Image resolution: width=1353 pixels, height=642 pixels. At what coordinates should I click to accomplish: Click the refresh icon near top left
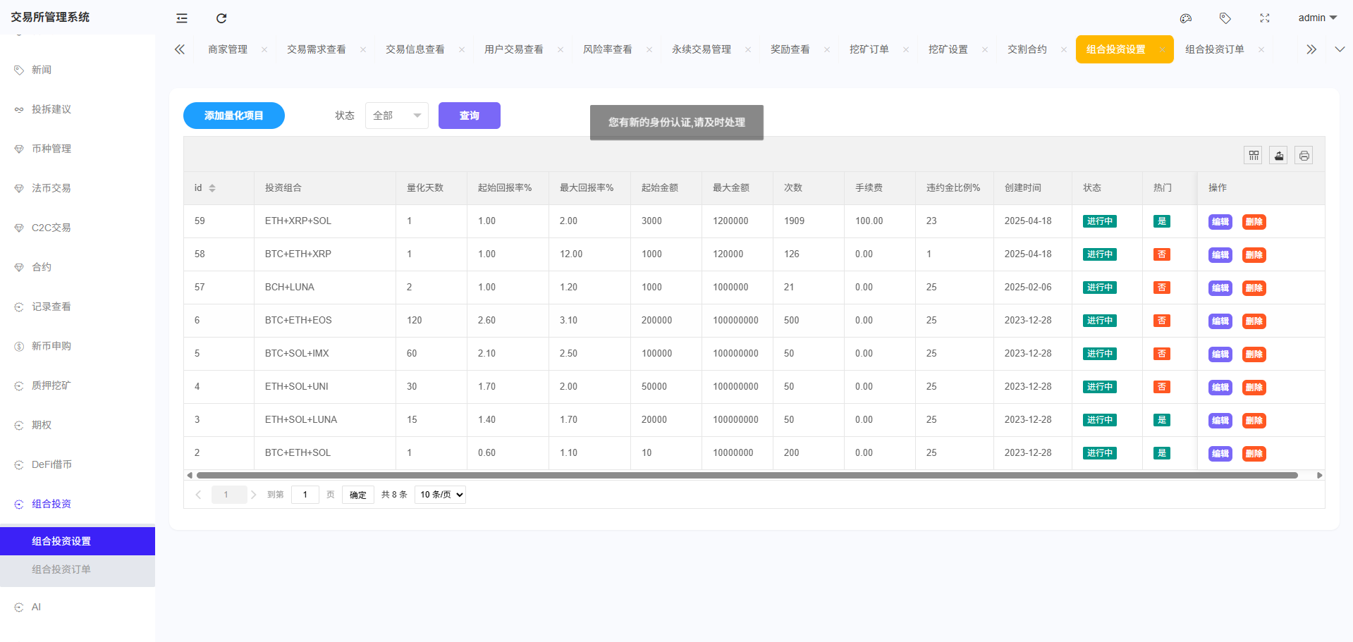click(x=221, y=18)
